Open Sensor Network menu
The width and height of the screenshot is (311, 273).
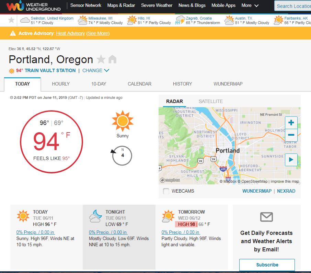coord(86,5)
